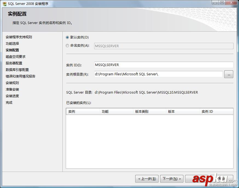Image resolution: width=239 pixels, height=188 pixels.
Task: Click the 实例 ID column header
Action: tap(216, 112)
